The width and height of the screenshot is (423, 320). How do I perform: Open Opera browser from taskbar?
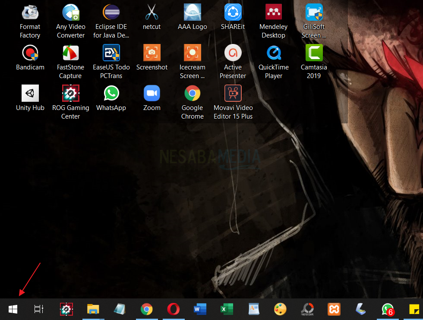[x=173, y=309]
